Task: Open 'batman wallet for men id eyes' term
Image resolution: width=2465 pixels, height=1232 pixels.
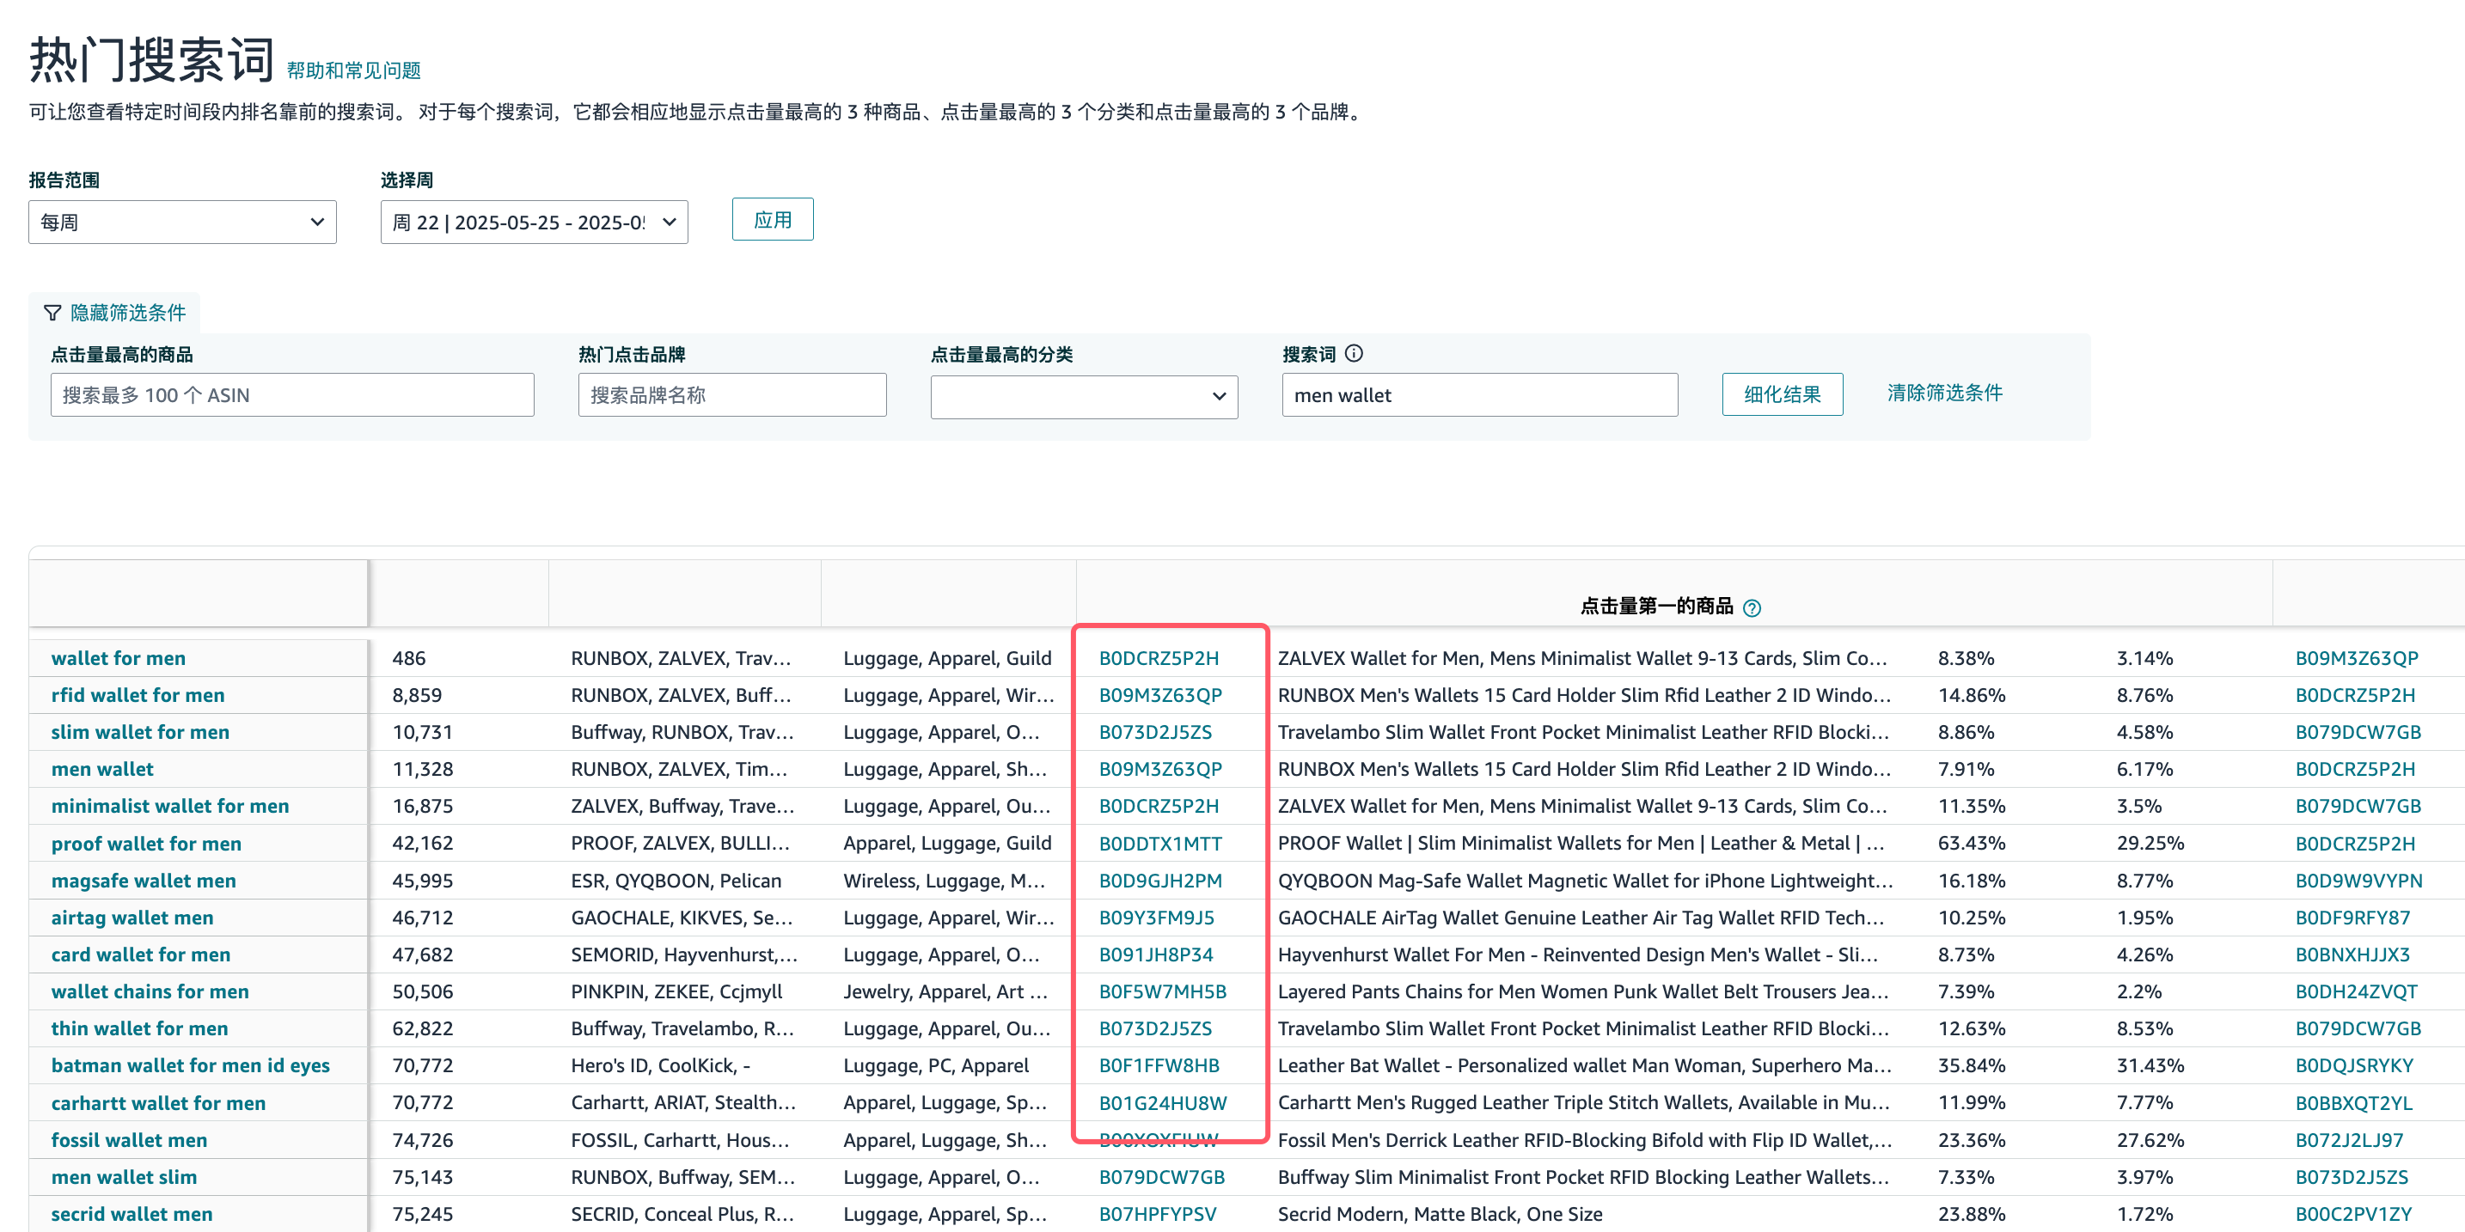Action: tap(191, 1065)
